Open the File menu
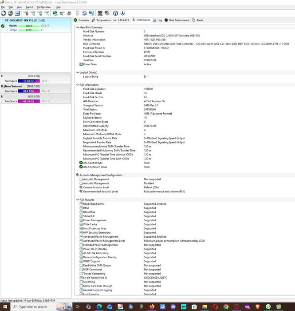This screenshot has height=311, width=295. pyautogui.click(x=3, y=7)
